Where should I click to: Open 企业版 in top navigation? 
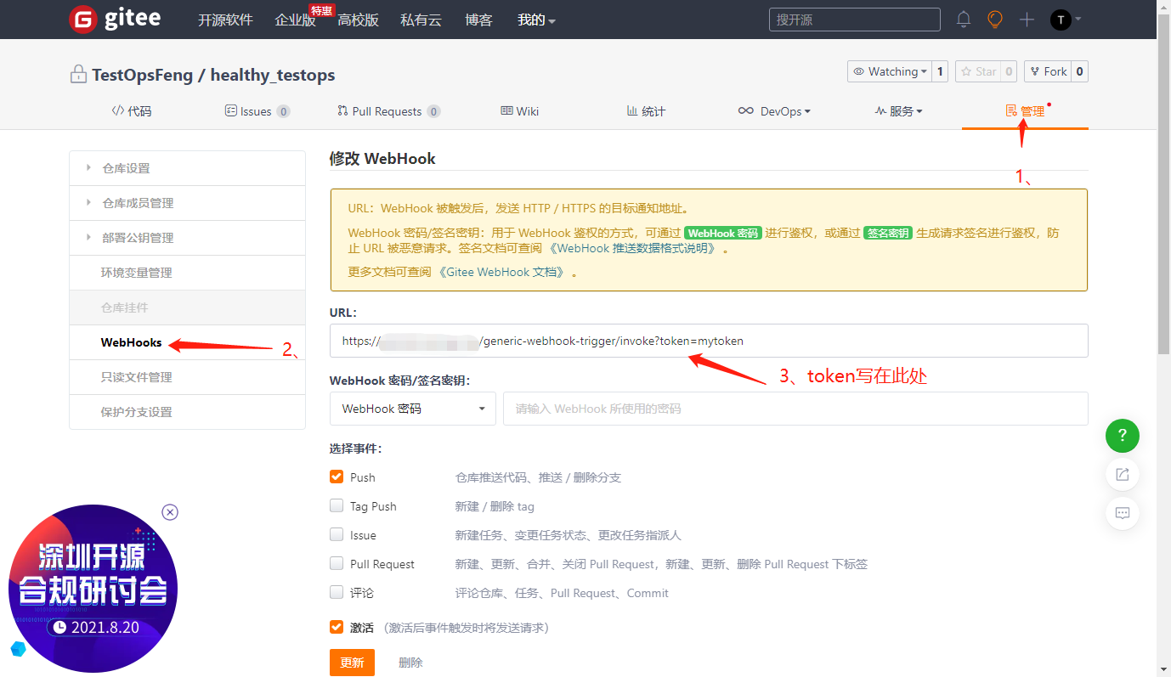pos(295,20)
